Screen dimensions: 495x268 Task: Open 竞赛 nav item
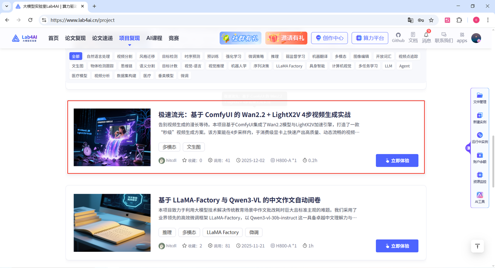pos(174,38)
